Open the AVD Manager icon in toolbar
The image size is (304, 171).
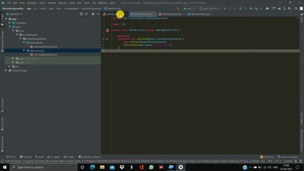284,9
